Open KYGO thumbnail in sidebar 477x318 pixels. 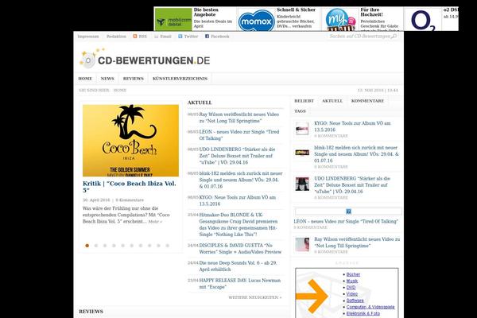click(302, 129)
